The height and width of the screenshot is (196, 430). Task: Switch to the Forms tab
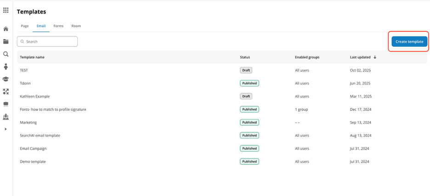pyautogui.click(x=58, y=26)
